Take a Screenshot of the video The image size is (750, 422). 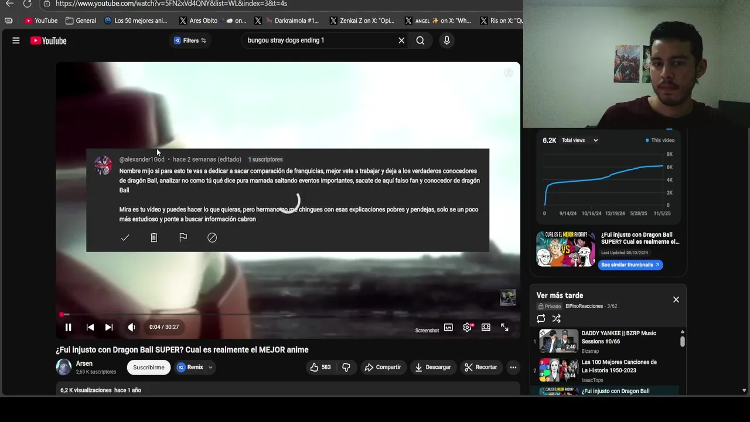[427, 331]
